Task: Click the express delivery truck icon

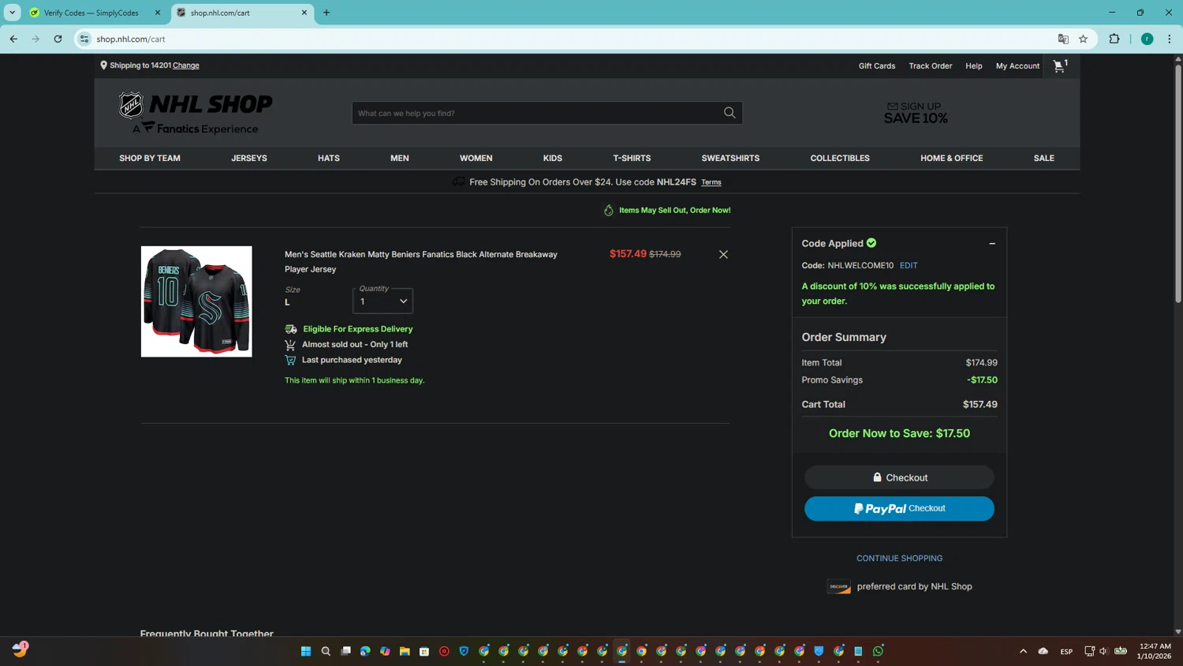Action: [x=291, y=329]
